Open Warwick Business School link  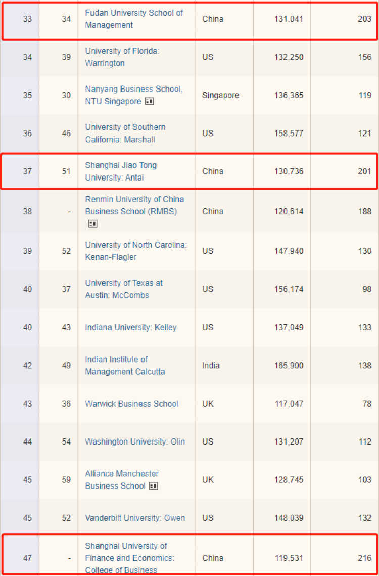click(x=131, y=404)
